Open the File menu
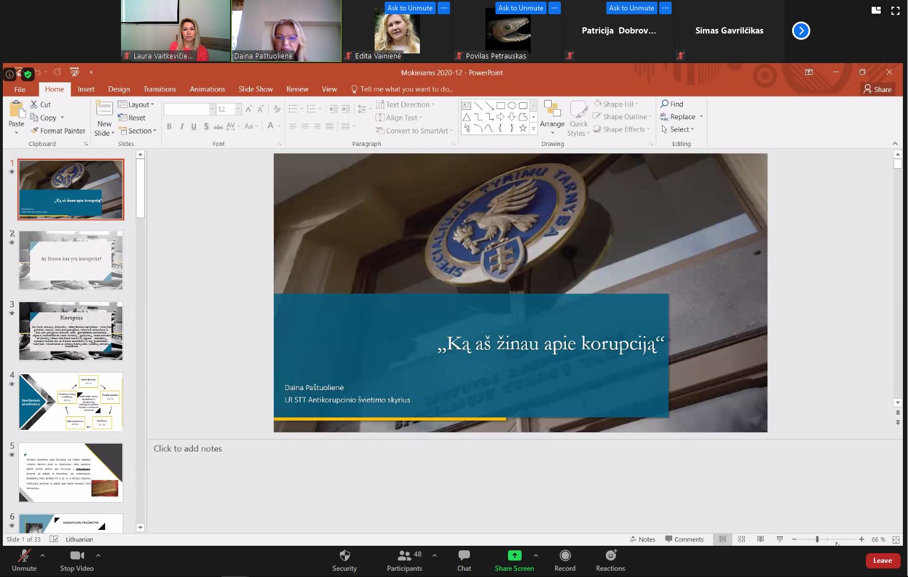Viewport: 908px width, 577px height. [20, 89]
